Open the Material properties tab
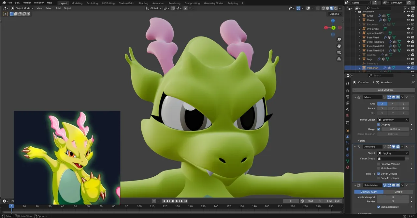The width and height of the screenshot is (417, 218). click(x=348, y=167)
